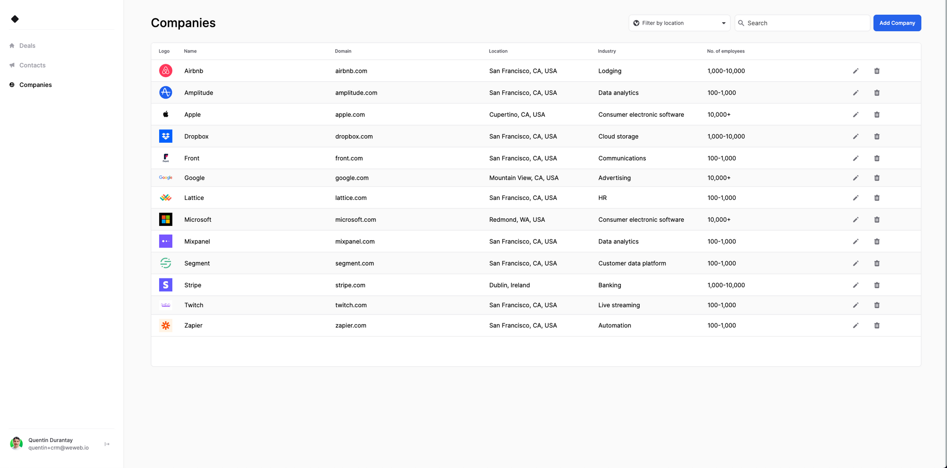
Task: Edit the Stripe company
Action: [856, 285]
